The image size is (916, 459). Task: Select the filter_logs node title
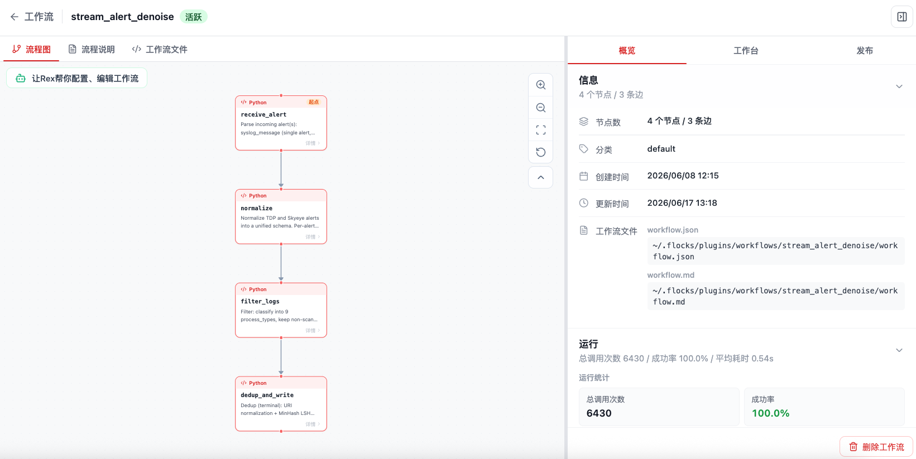[260, 301]
